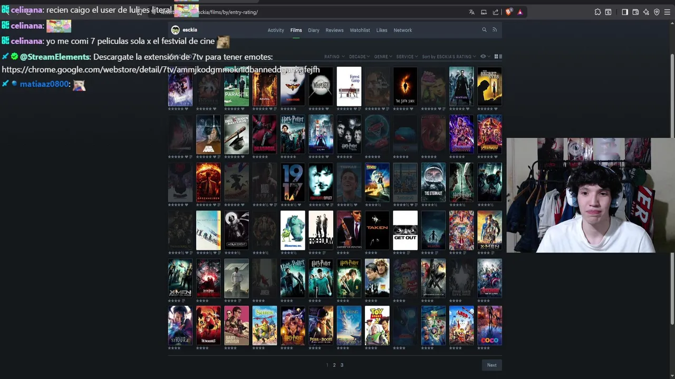Open the RSS feed icon

pos(495,30)
